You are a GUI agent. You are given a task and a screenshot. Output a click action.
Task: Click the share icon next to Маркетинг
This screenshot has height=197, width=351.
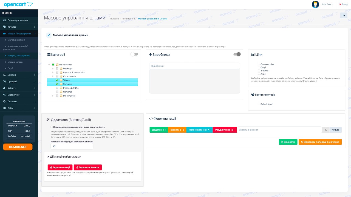click(x=5, y=95)
